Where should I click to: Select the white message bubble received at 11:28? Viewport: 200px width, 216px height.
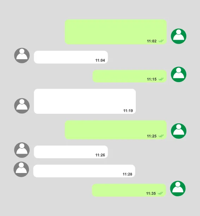pos(84,171)
